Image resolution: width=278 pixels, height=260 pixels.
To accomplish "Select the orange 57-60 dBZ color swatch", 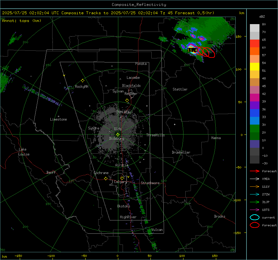I will [255, 51].
